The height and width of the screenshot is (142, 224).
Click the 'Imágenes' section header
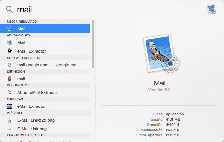[15, 113]
